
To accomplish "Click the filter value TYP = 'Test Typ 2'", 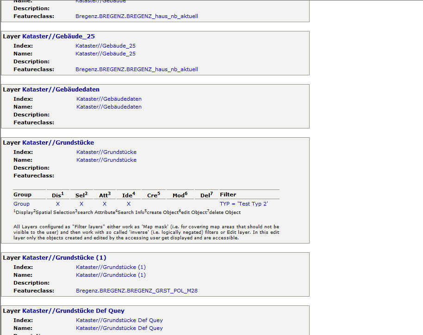I will coord(243,204).
